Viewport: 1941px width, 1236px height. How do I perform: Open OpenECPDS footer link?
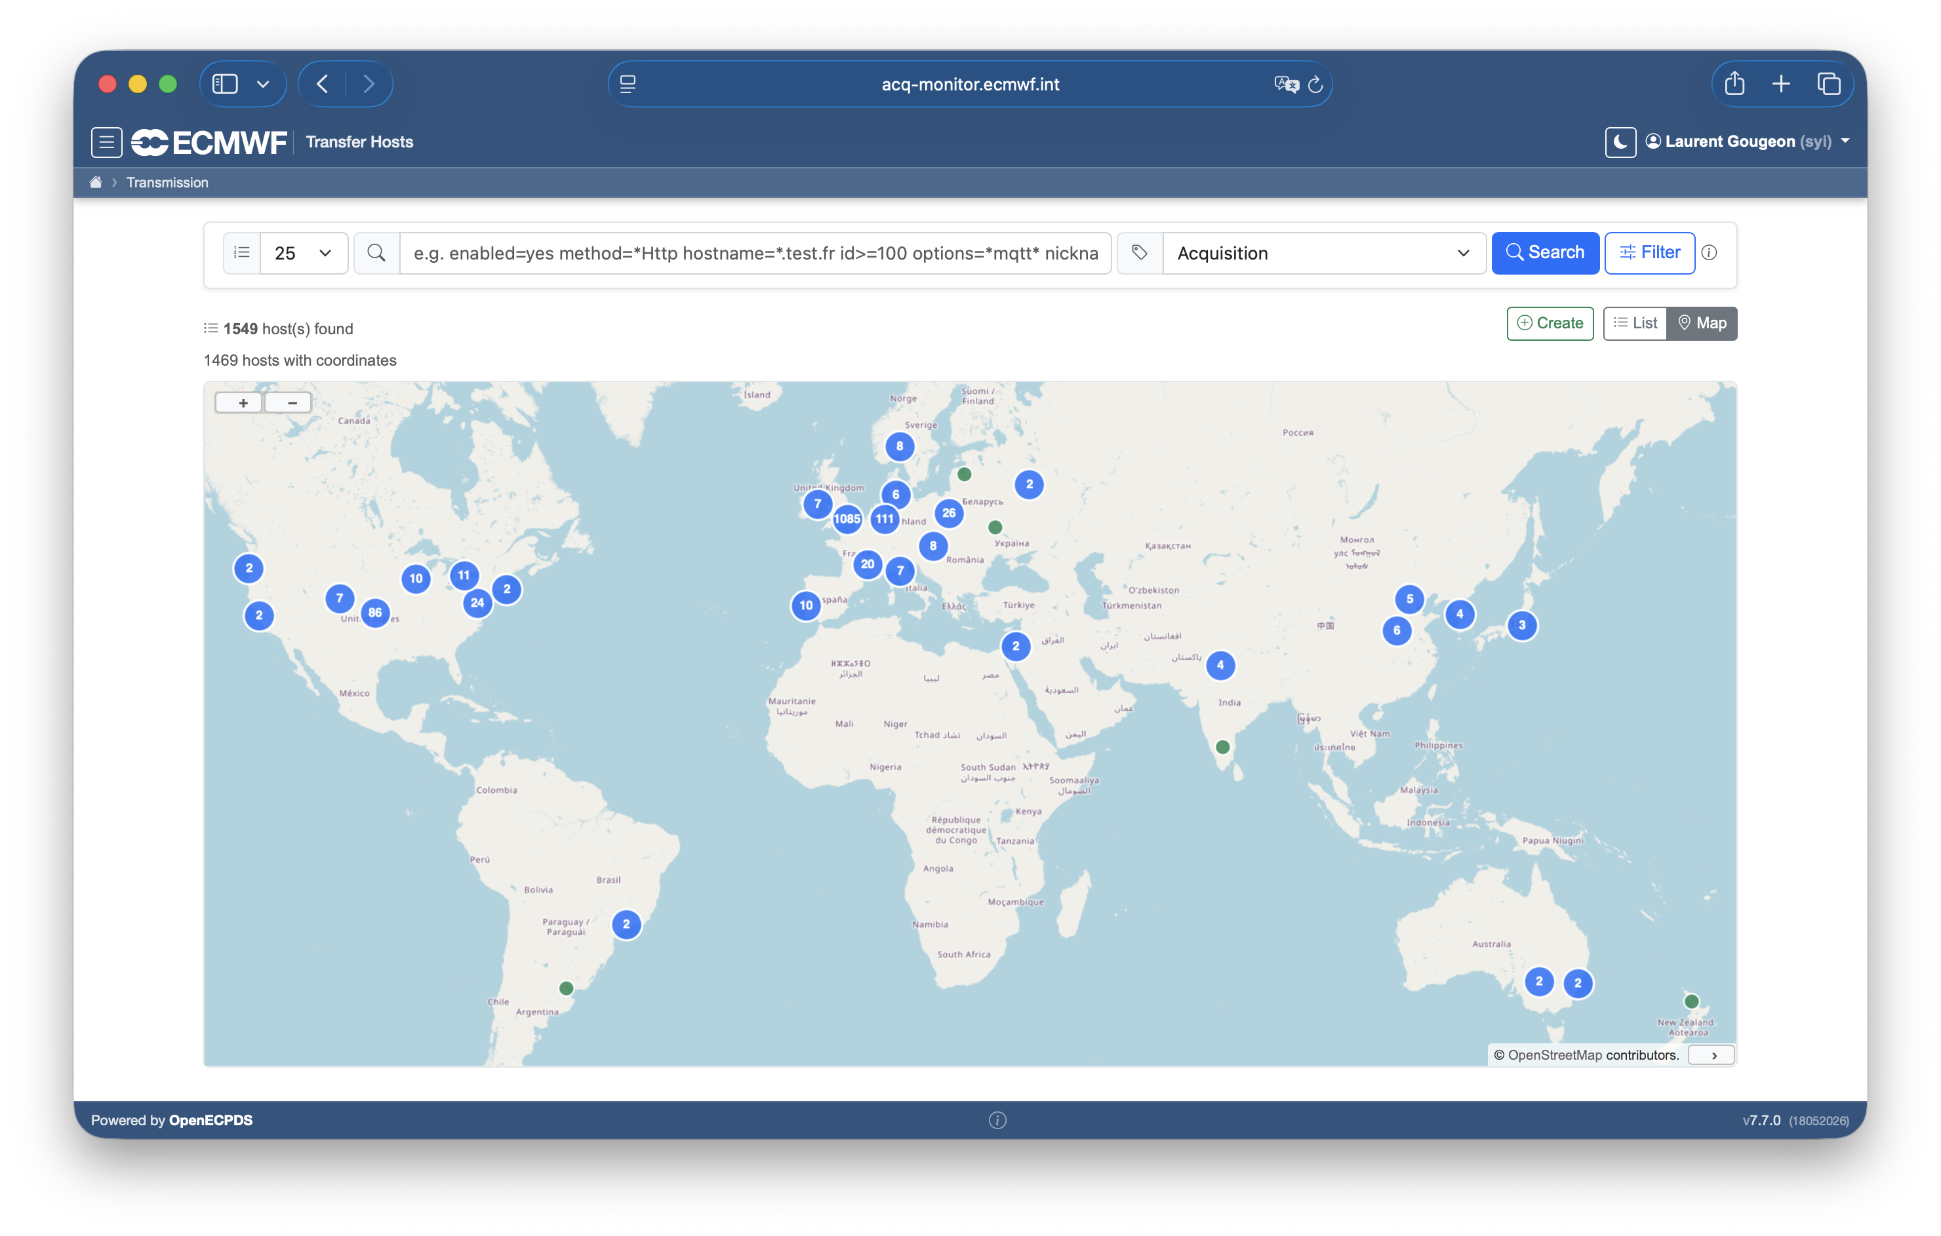(210, 1120)
